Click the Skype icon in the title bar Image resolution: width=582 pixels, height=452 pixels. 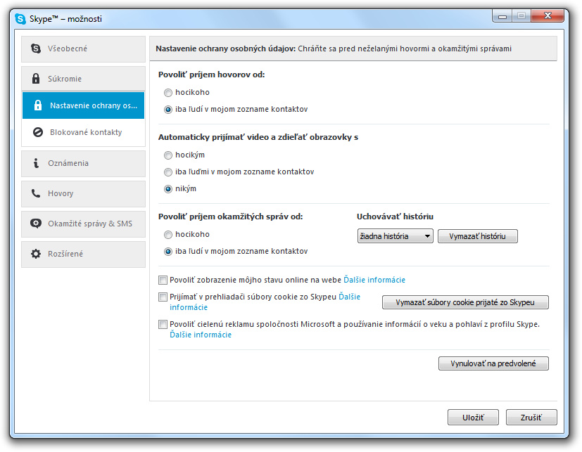click(20, 19)
